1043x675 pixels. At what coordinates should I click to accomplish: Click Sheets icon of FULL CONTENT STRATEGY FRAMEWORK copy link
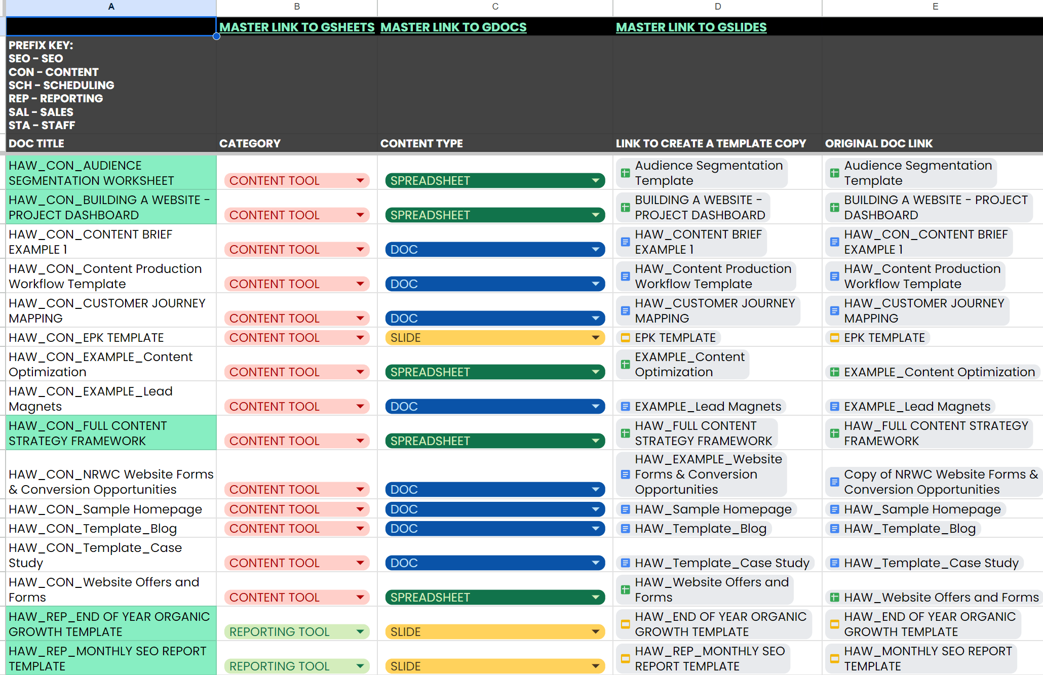(626, 433)
